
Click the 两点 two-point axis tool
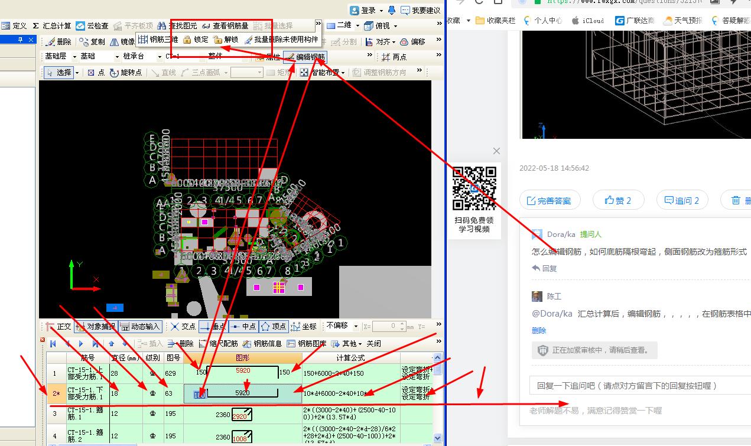pyautogui.click(x=394, y=57)
